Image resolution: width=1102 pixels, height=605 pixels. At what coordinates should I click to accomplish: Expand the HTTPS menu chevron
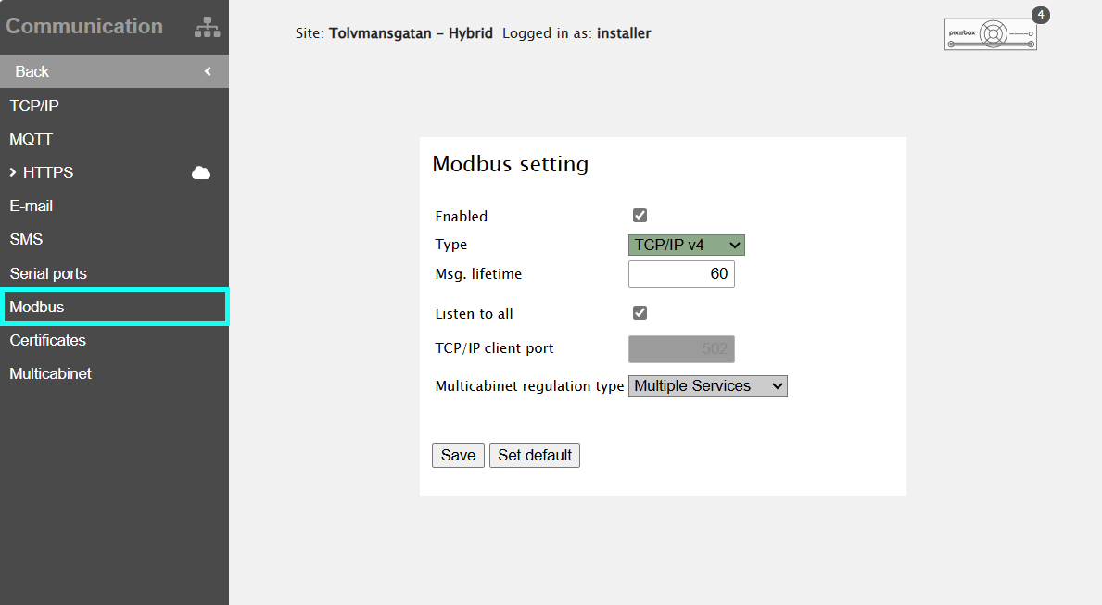click(13, 172)
